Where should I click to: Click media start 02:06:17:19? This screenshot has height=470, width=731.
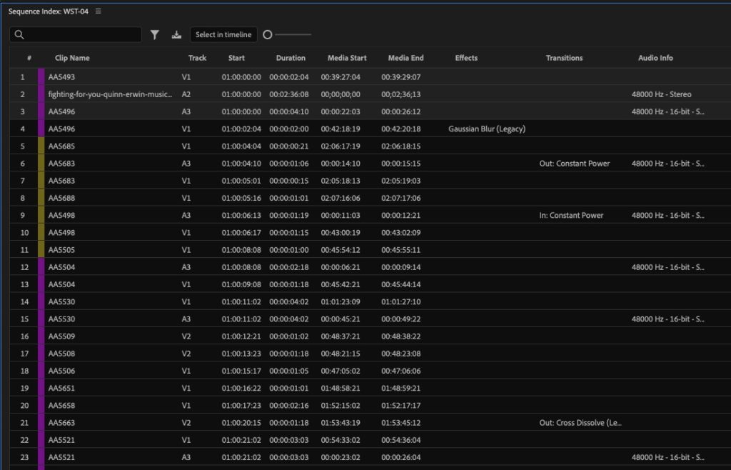[x=341, y=146]
